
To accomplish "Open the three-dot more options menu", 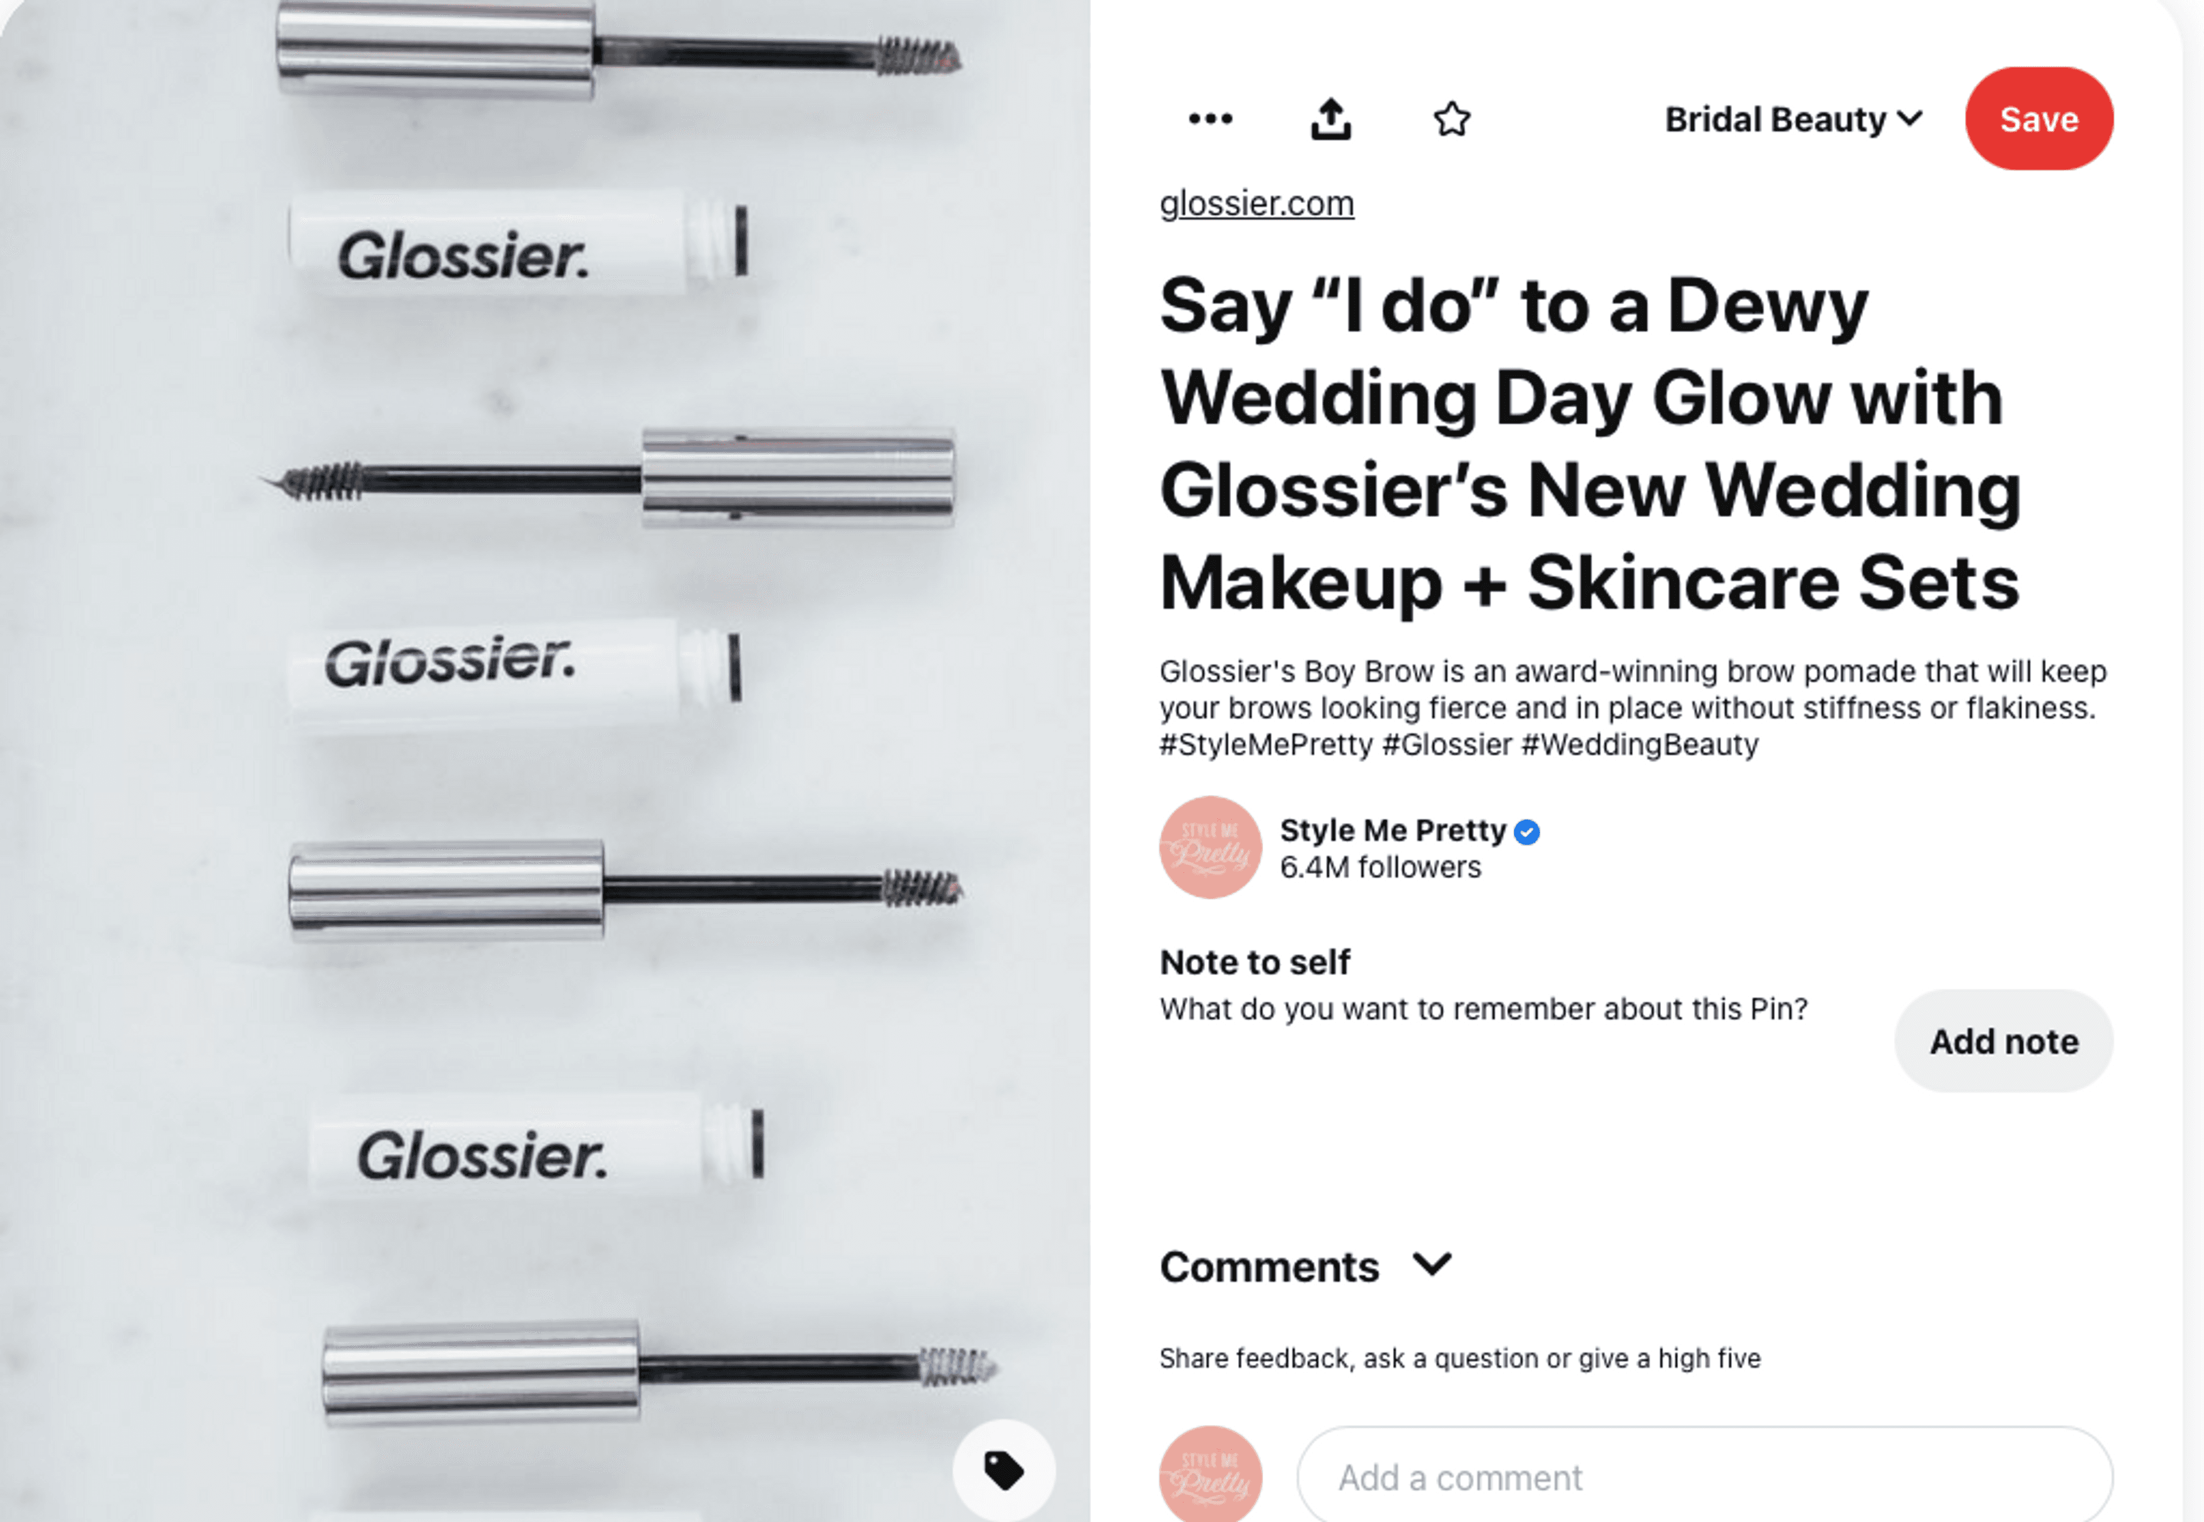I will [x=1210, y=119].
